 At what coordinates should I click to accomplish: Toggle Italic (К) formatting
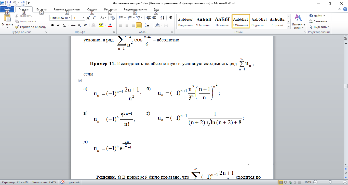[58, 25]
